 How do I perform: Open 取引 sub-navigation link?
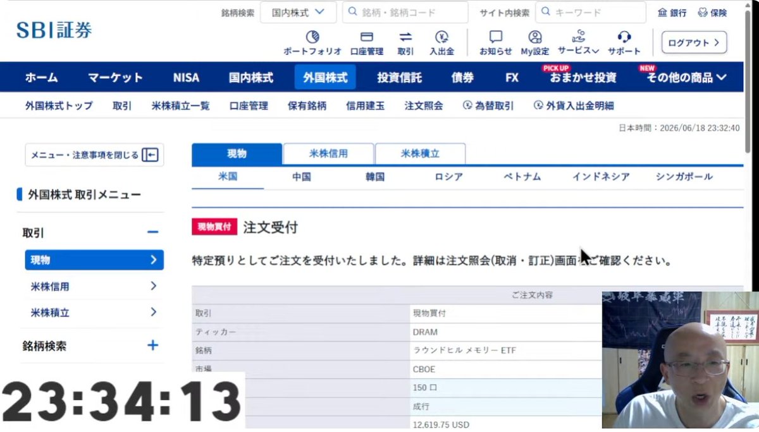tap(122, 105)
